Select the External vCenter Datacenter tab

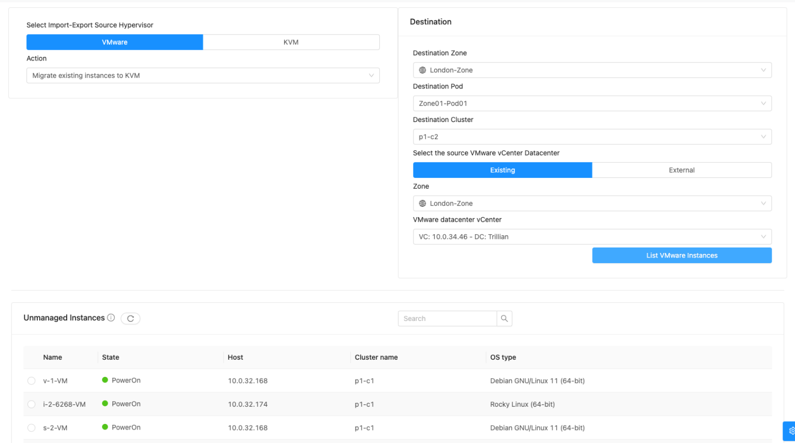pyautogui.click(x=681, y=170)
